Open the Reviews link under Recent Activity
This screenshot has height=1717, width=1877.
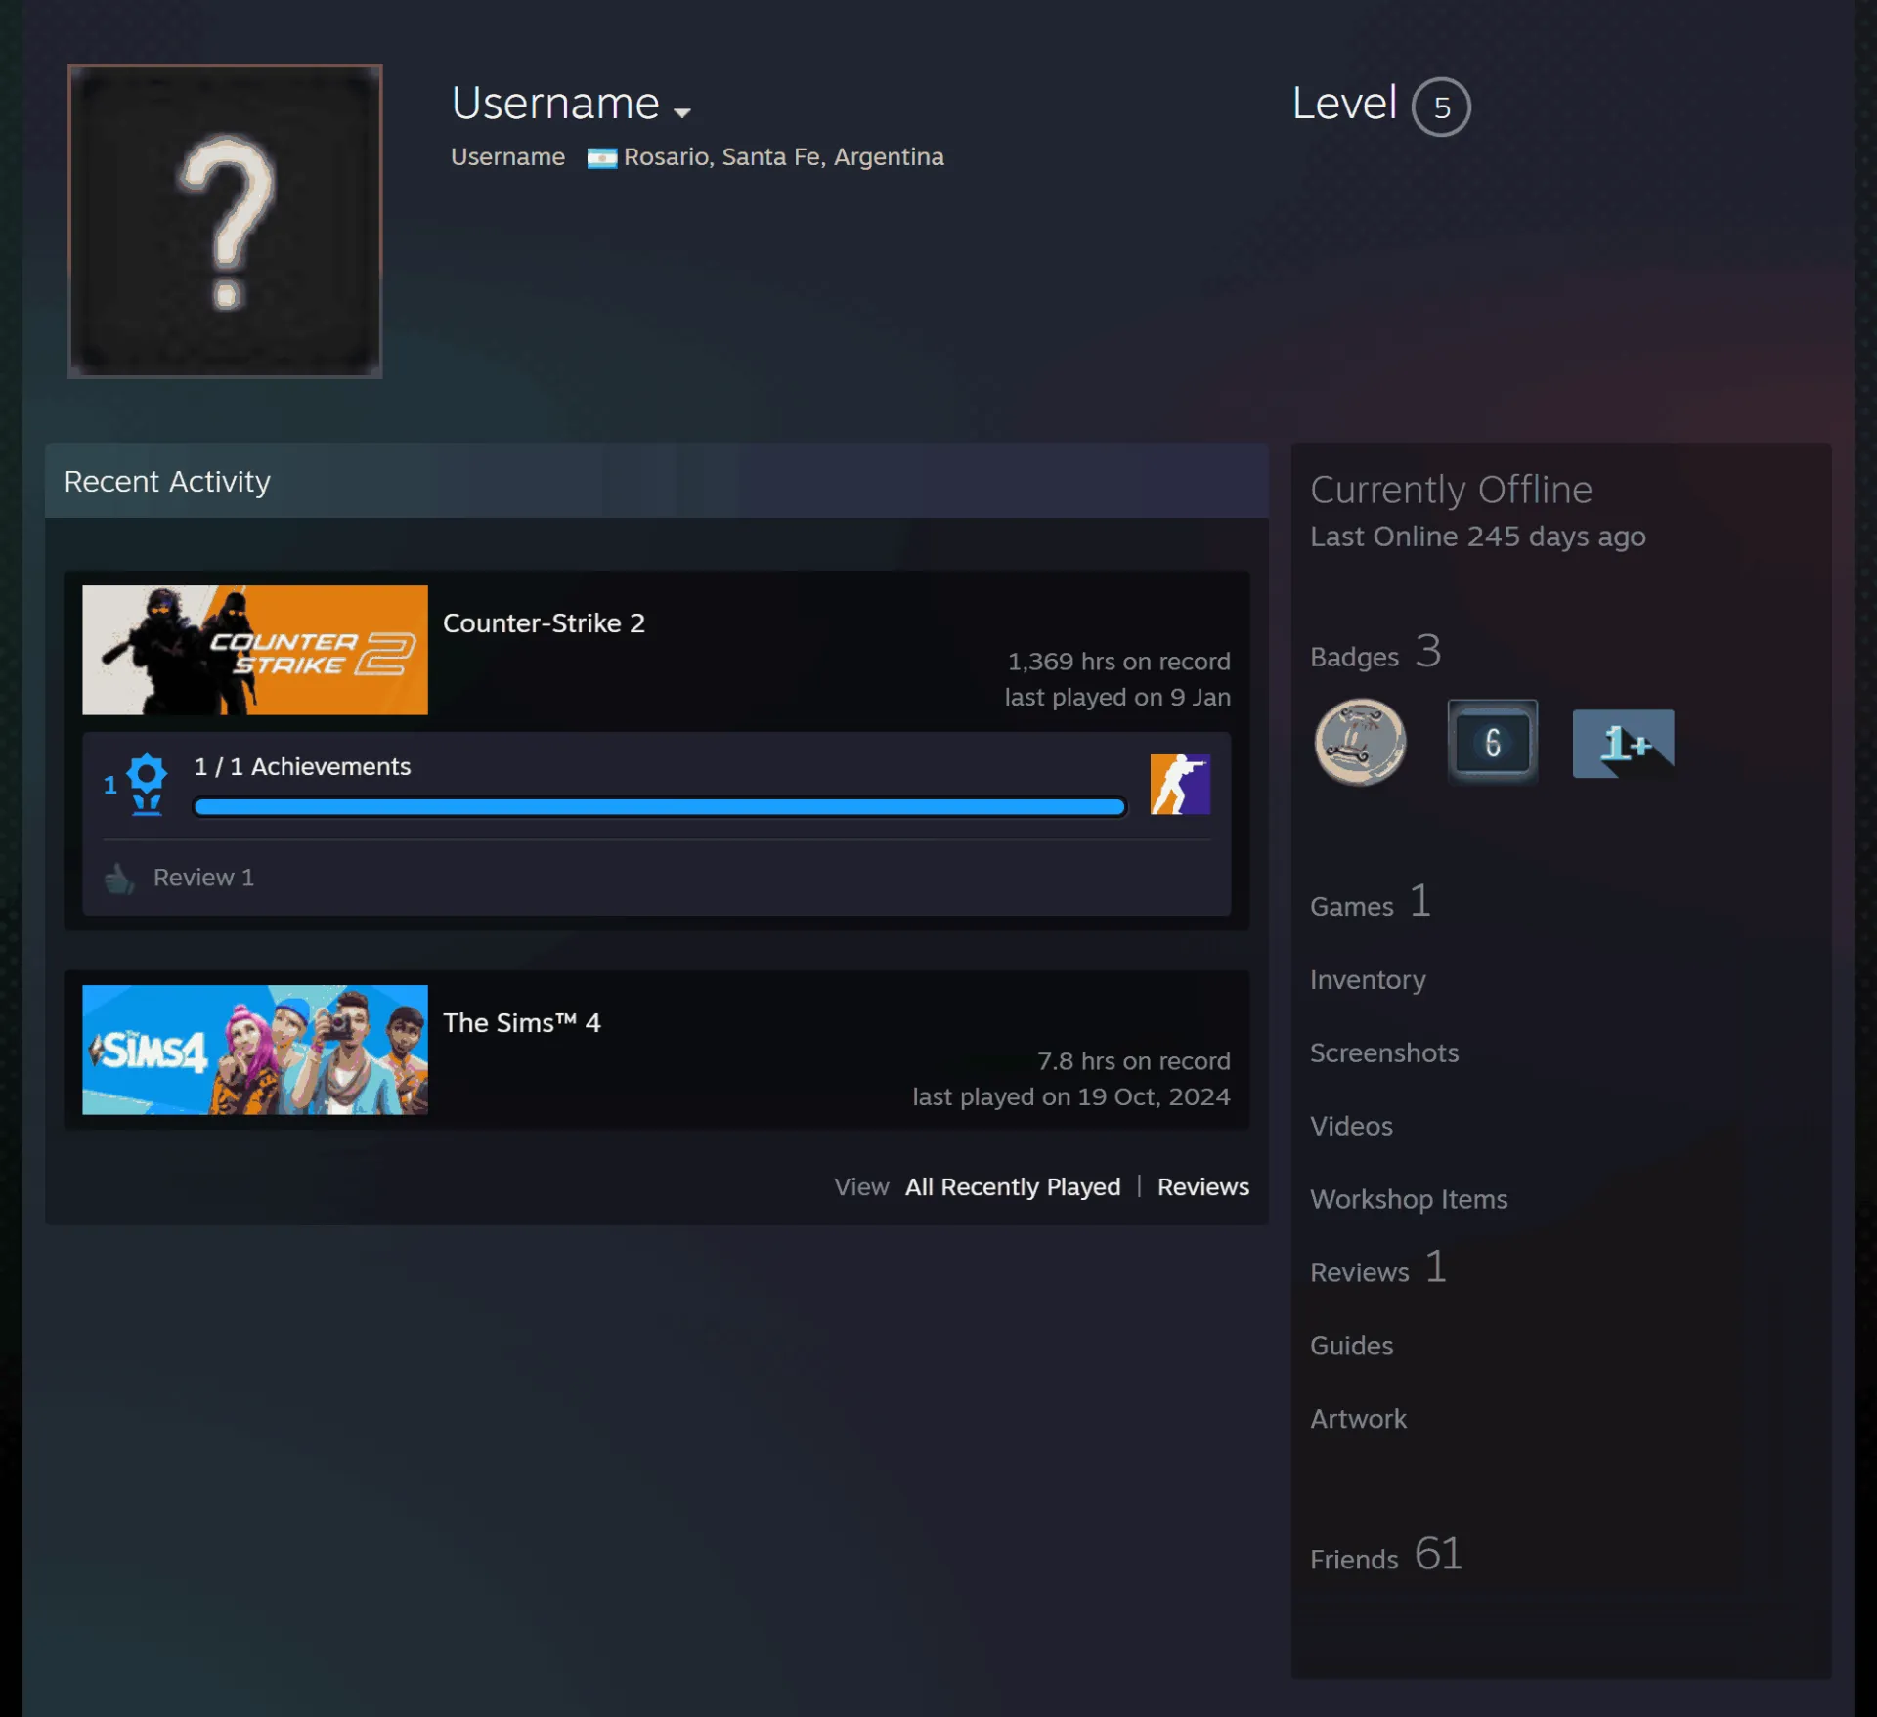1203,1187
